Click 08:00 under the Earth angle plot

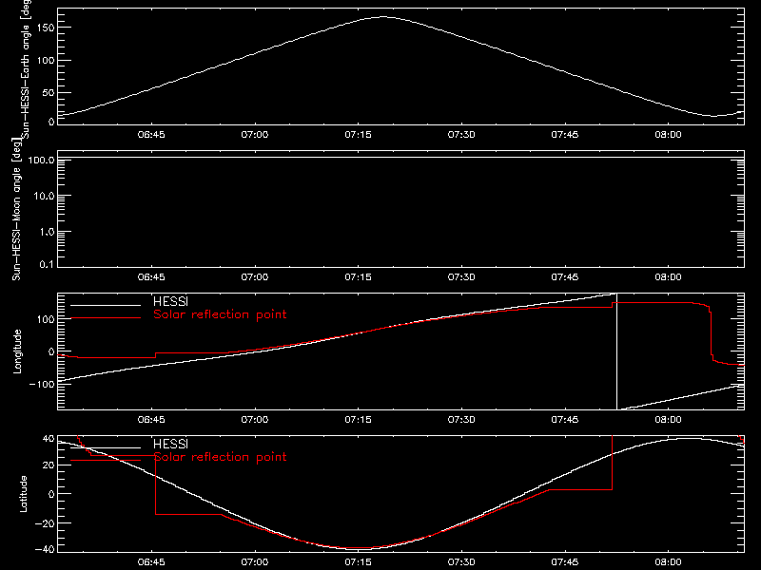668,135
